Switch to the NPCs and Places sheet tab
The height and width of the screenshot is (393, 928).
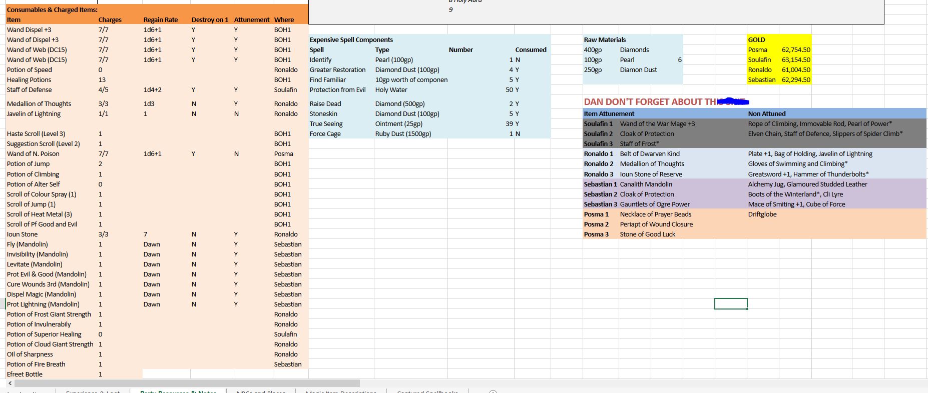[261, 391]
